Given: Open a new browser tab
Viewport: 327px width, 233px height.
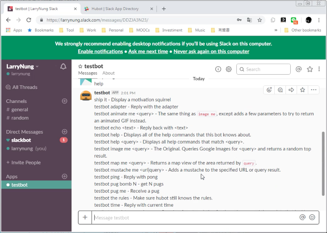Looking at the screenshot, I should click(164, 9).
